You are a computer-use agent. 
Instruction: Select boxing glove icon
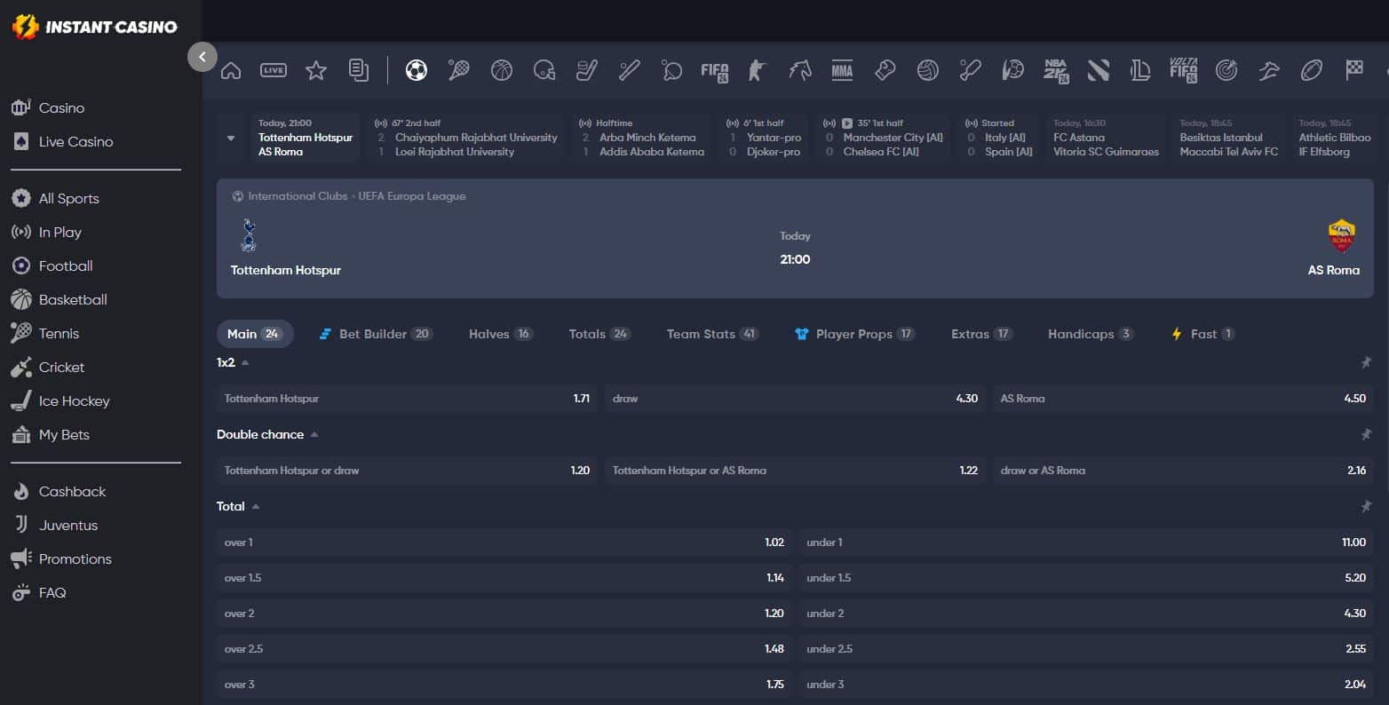tap(885, 70)
